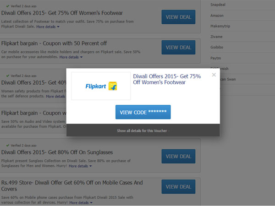View deal for 75% Off Women's Footwear
275x206 pixels.
pyautogui.click(x=178, y=17)
